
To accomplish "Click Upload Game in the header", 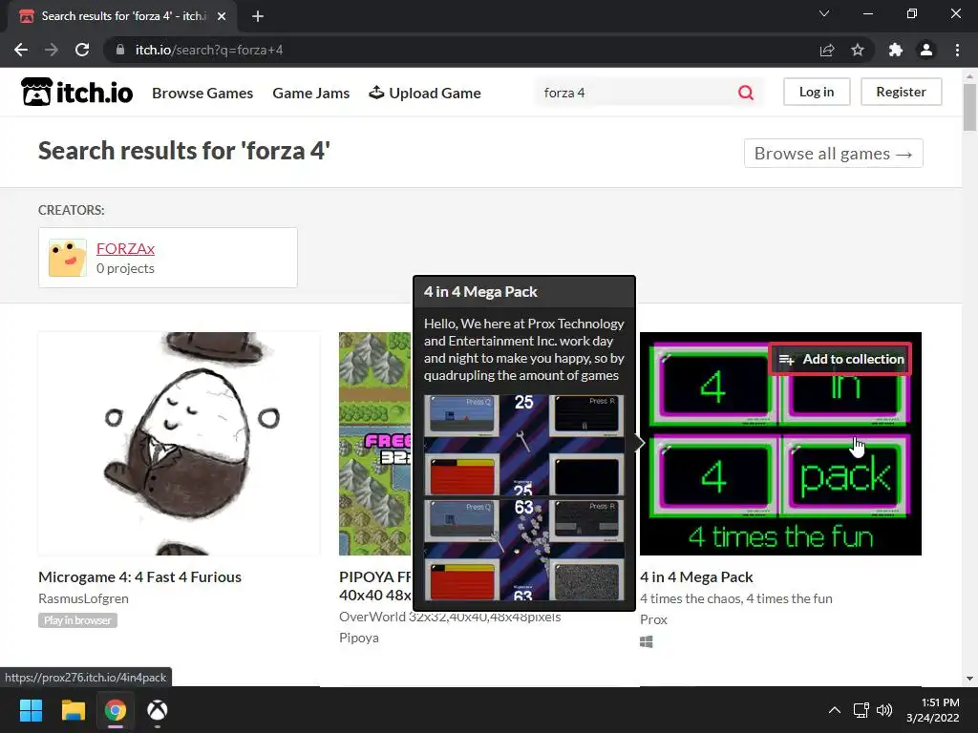I will click(425, 93).
